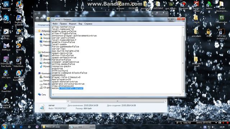The width and height of the screenshot is (230, 129).
Task: Open the Radiocent desktop shortcut
Action: (x=6, y=6)
